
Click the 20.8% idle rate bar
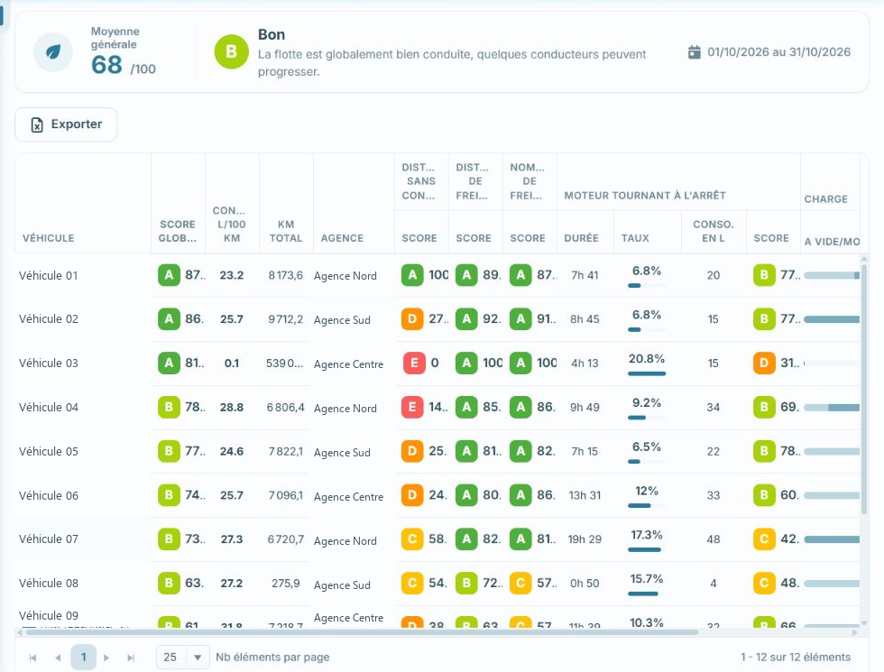[647, 373]
